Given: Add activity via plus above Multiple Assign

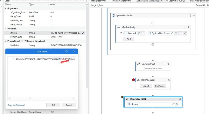Looking at the screenshot, I should (153, 23).
